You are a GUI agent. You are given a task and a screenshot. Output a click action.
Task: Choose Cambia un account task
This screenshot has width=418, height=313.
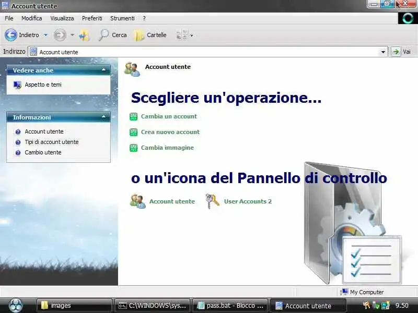point(169,116)
